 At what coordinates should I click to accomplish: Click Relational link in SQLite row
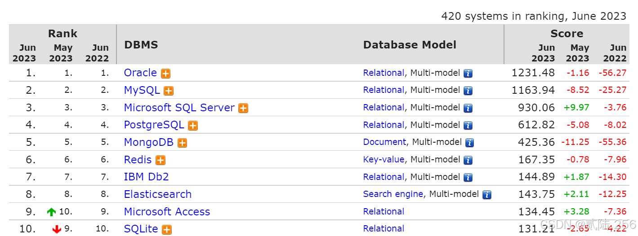click(x=384, y=228)
